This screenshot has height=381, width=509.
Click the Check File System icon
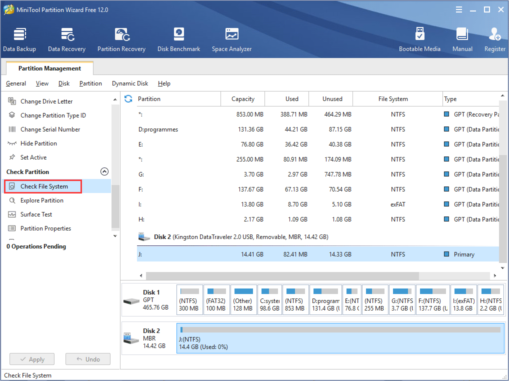click(x=12, y=186)
